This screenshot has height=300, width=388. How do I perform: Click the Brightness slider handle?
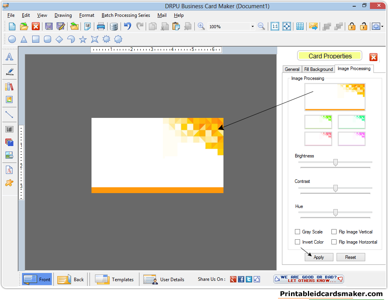pyautogui.click(x=335, y=162)
